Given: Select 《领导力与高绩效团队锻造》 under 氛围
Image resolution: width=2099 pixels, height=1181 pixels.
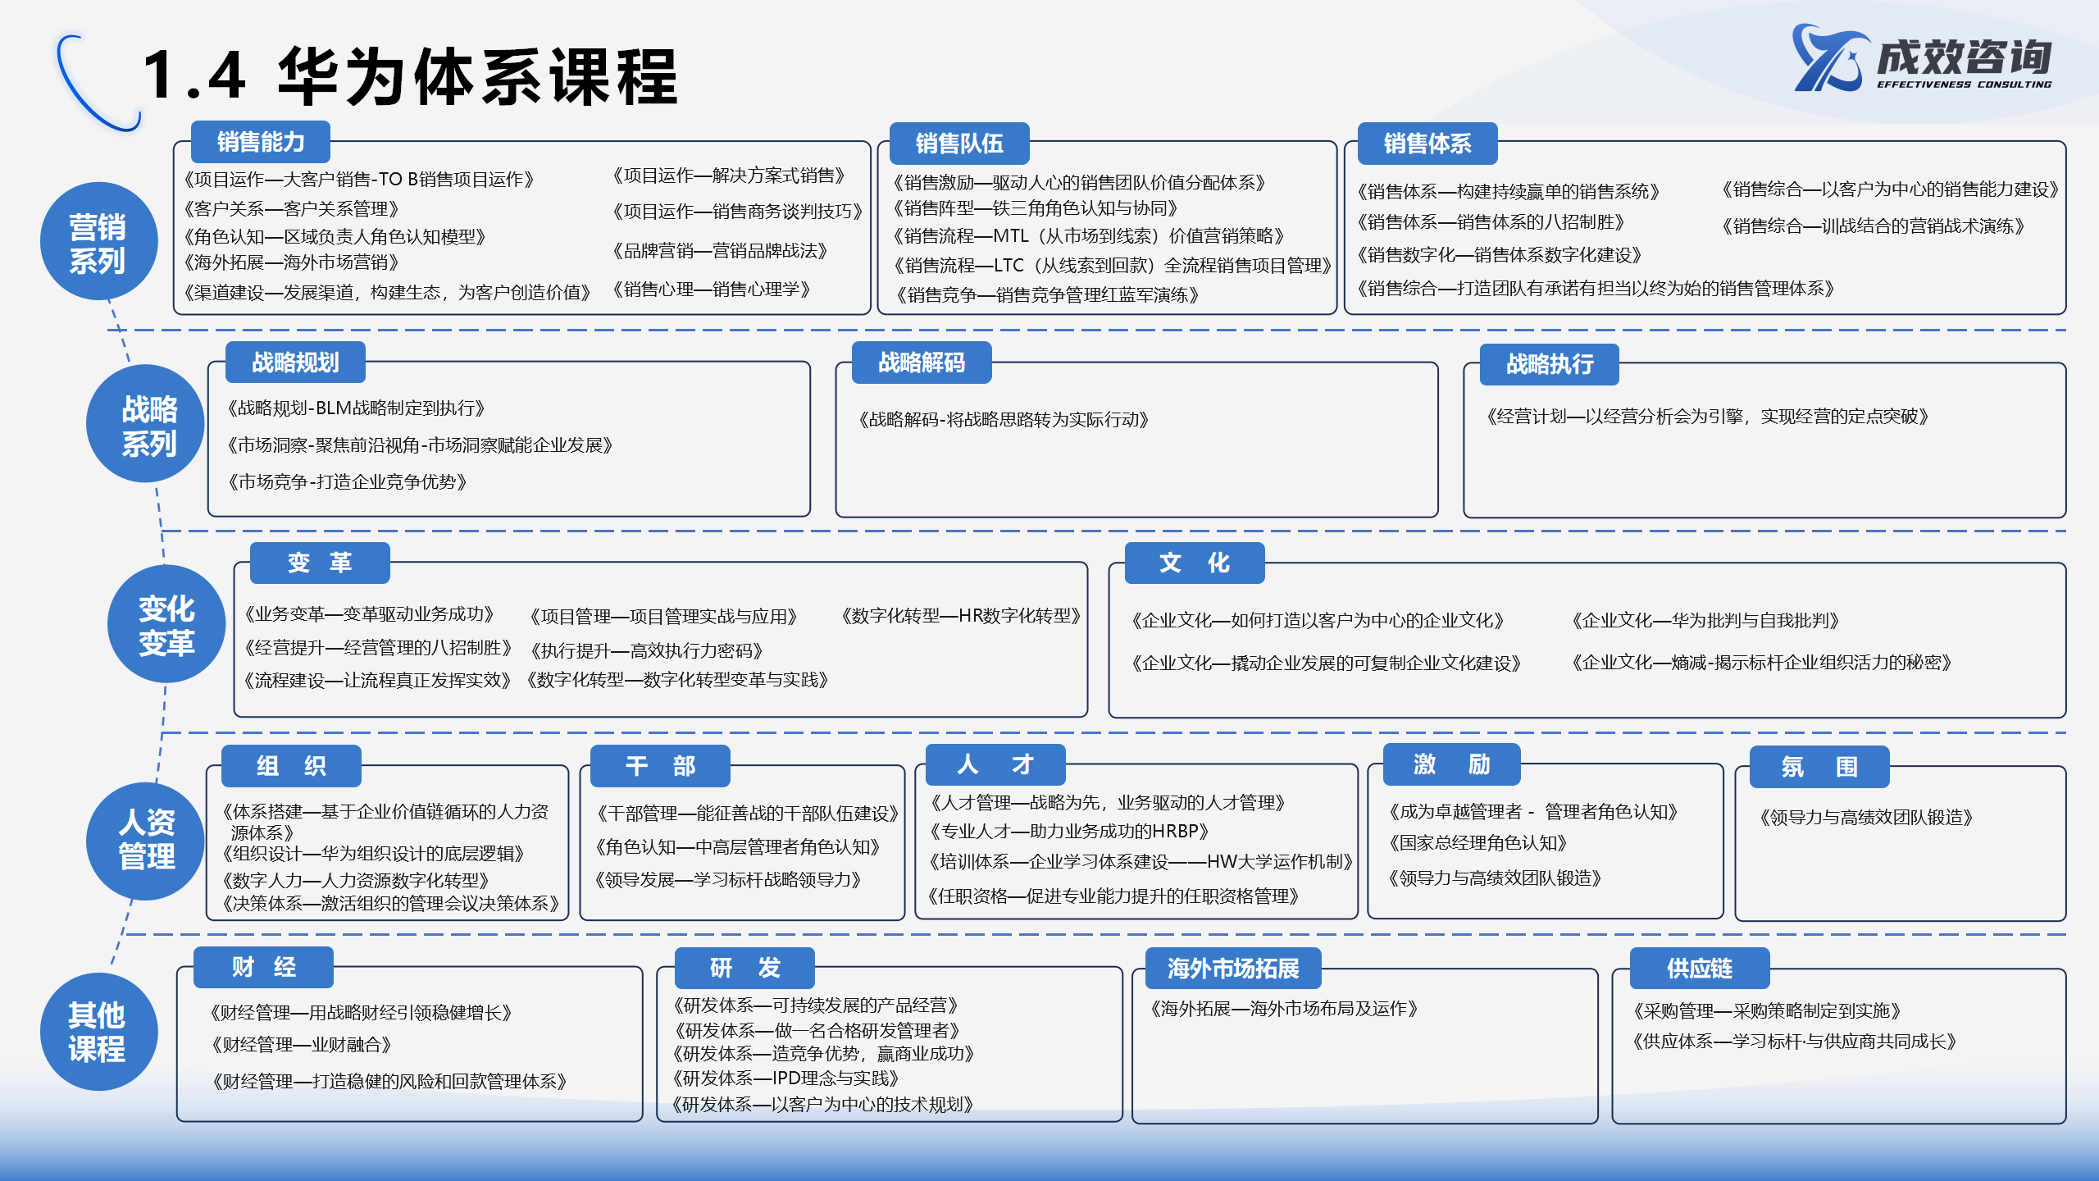Looking at the screenshot, I should tap(1866, 818).
